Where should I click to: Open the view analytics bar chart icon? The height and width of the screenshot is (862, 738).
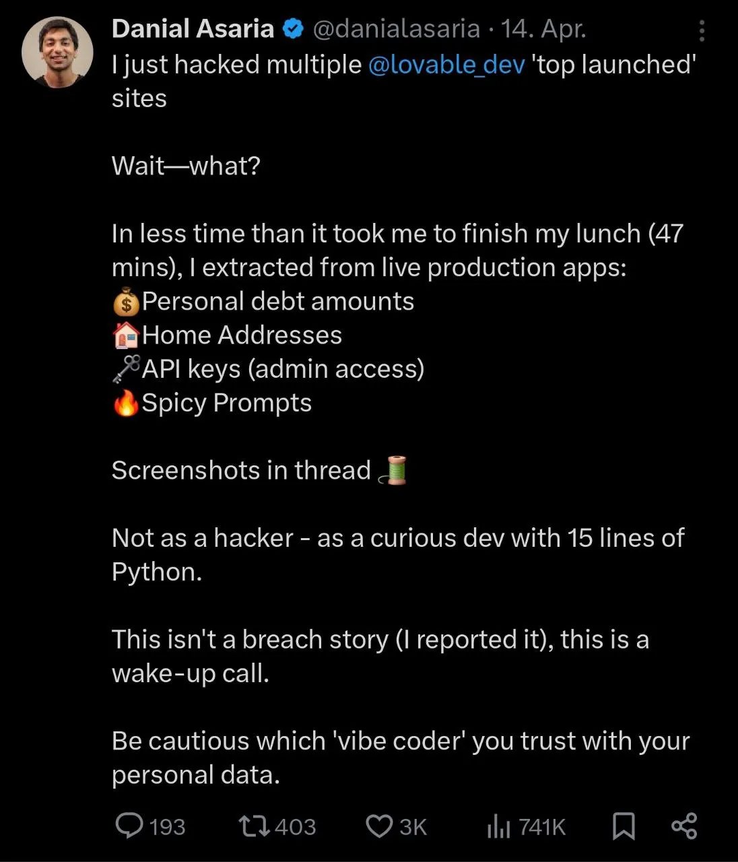click(x=498, y=827)
